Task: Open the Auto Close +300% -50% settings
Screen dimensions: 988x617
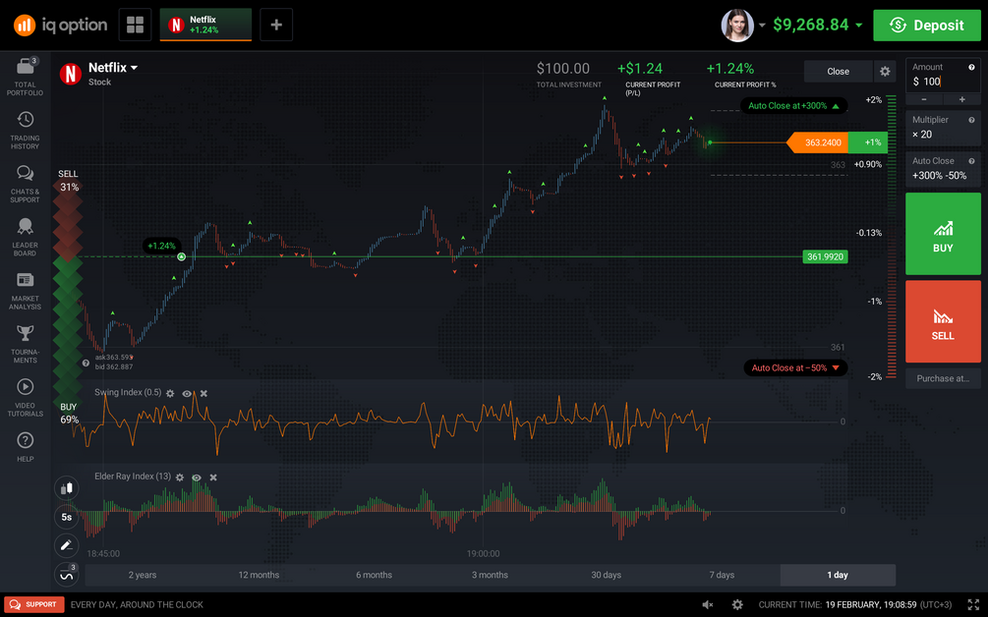Action: (x=943, y=169)
